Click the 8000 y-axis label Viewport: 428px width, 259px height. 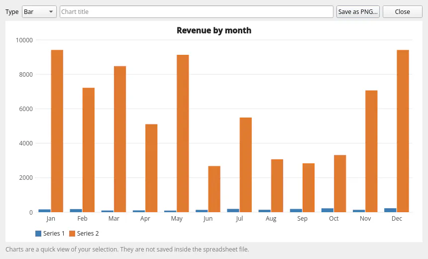tap(26, 75)
